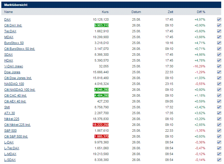The image size is (224, 164).
Task: Open chart icon for EuroStoxx 50 row
Action: coord(219,43)
